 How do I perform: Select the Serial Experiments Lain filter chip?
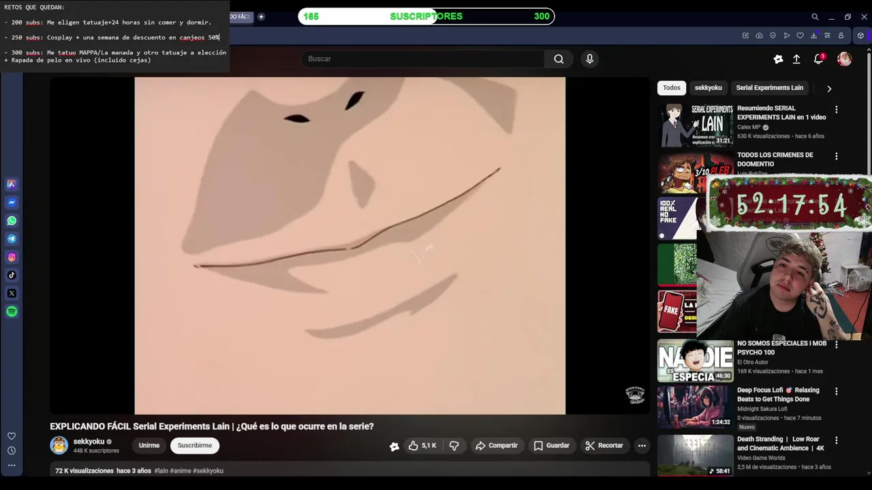(x=769, y=88)
